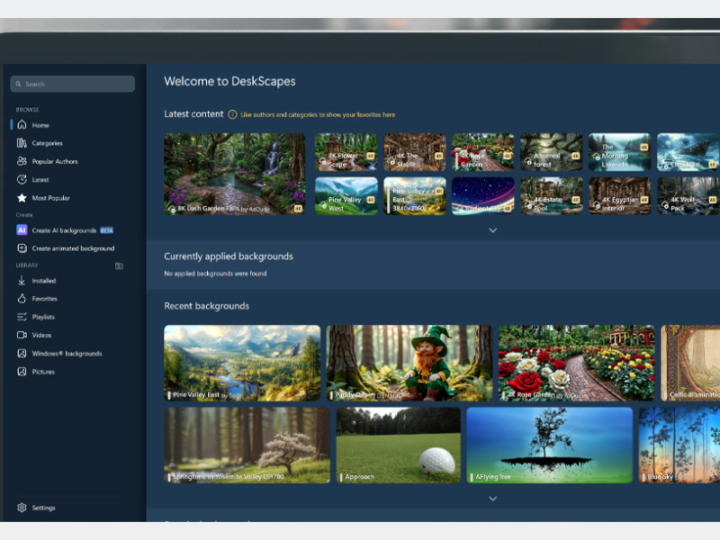Viewport: 720px width, 540px height.
Task: Expand the Latest content section chevron
Action: tap(492, 230)
